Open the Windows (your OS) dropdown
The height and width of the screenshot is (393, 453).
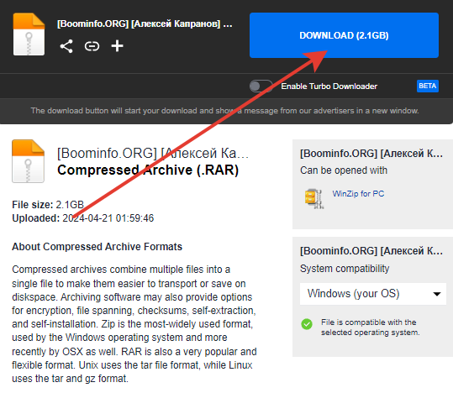(373, 294)
